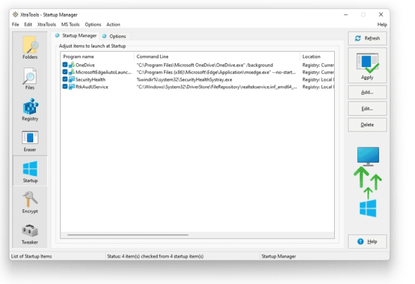Click the OneDrive program icon
This screenshot has width=415, height=284.
click(71, 65)
